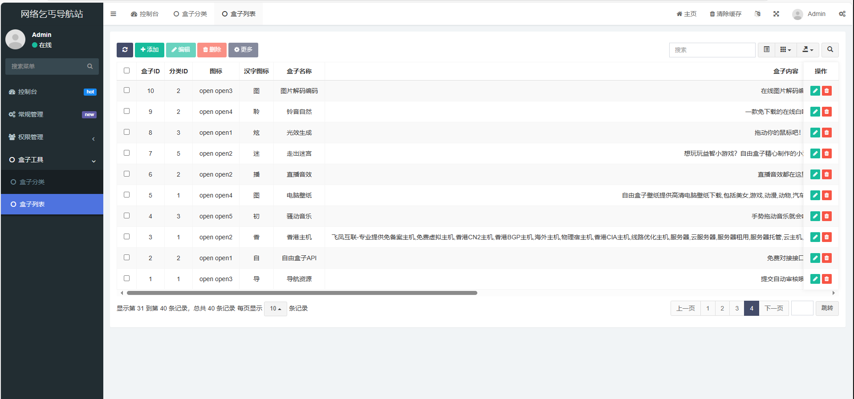The height and width of the screenshot is (399, 854).
Task: Click the 跳转 jump button
Action: [827, 308]
